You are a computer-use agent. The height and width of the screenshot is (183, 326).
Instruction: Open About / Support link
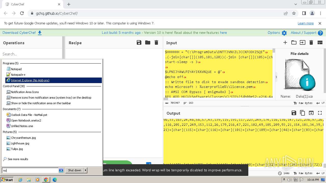[x=304, y=33]
